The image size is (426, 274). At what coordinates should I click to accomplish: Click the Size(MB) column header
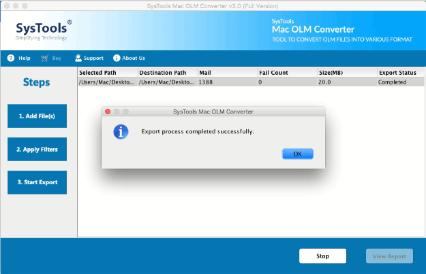348,73
